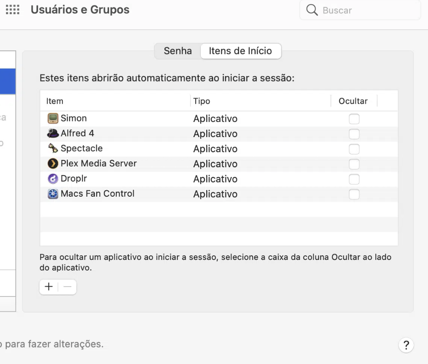Click the Plex Media Server icon
The height and width of the screenshot is (364, 428).
pos(53,164)
